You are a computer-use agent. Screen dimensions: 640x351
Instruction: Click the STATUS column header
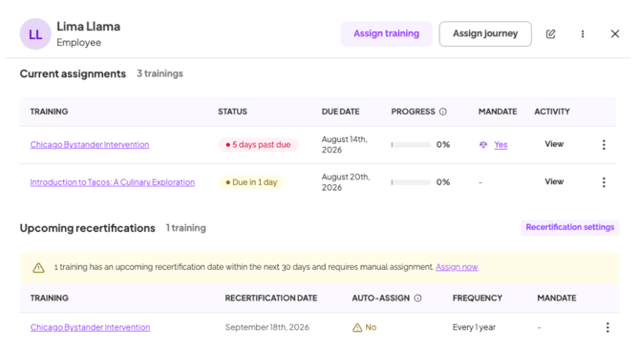tap(232, 112)
